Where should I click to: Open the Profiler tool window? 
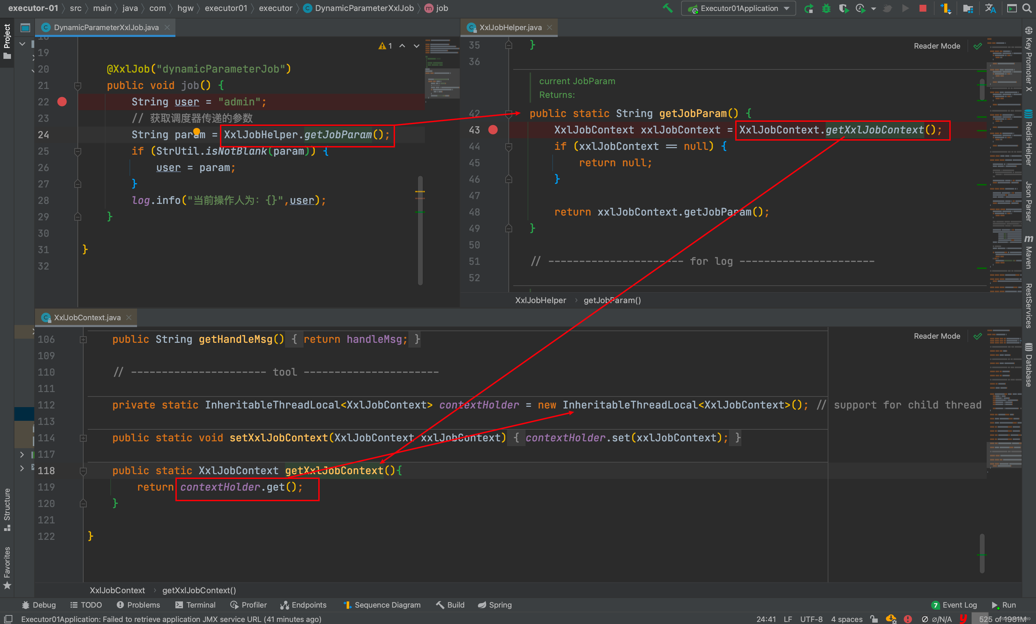[x=248, y=605]
